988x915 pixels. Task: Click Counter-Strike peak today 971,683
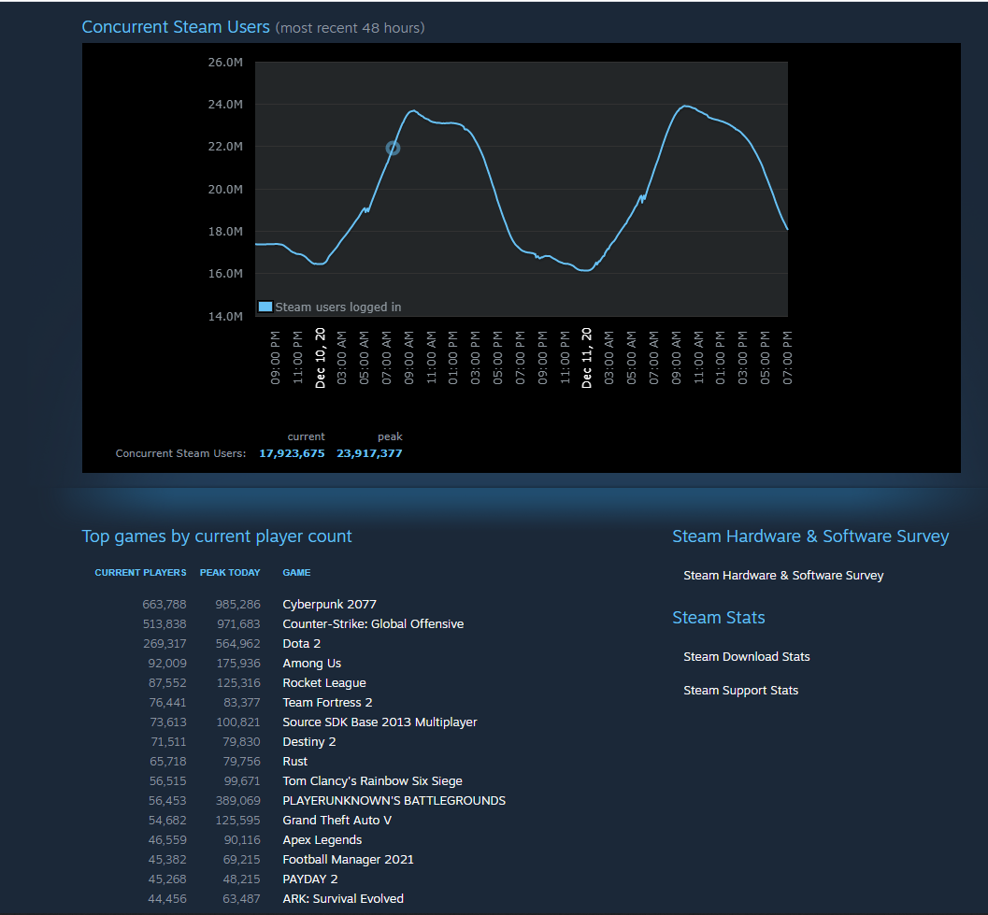click(238, 624)
